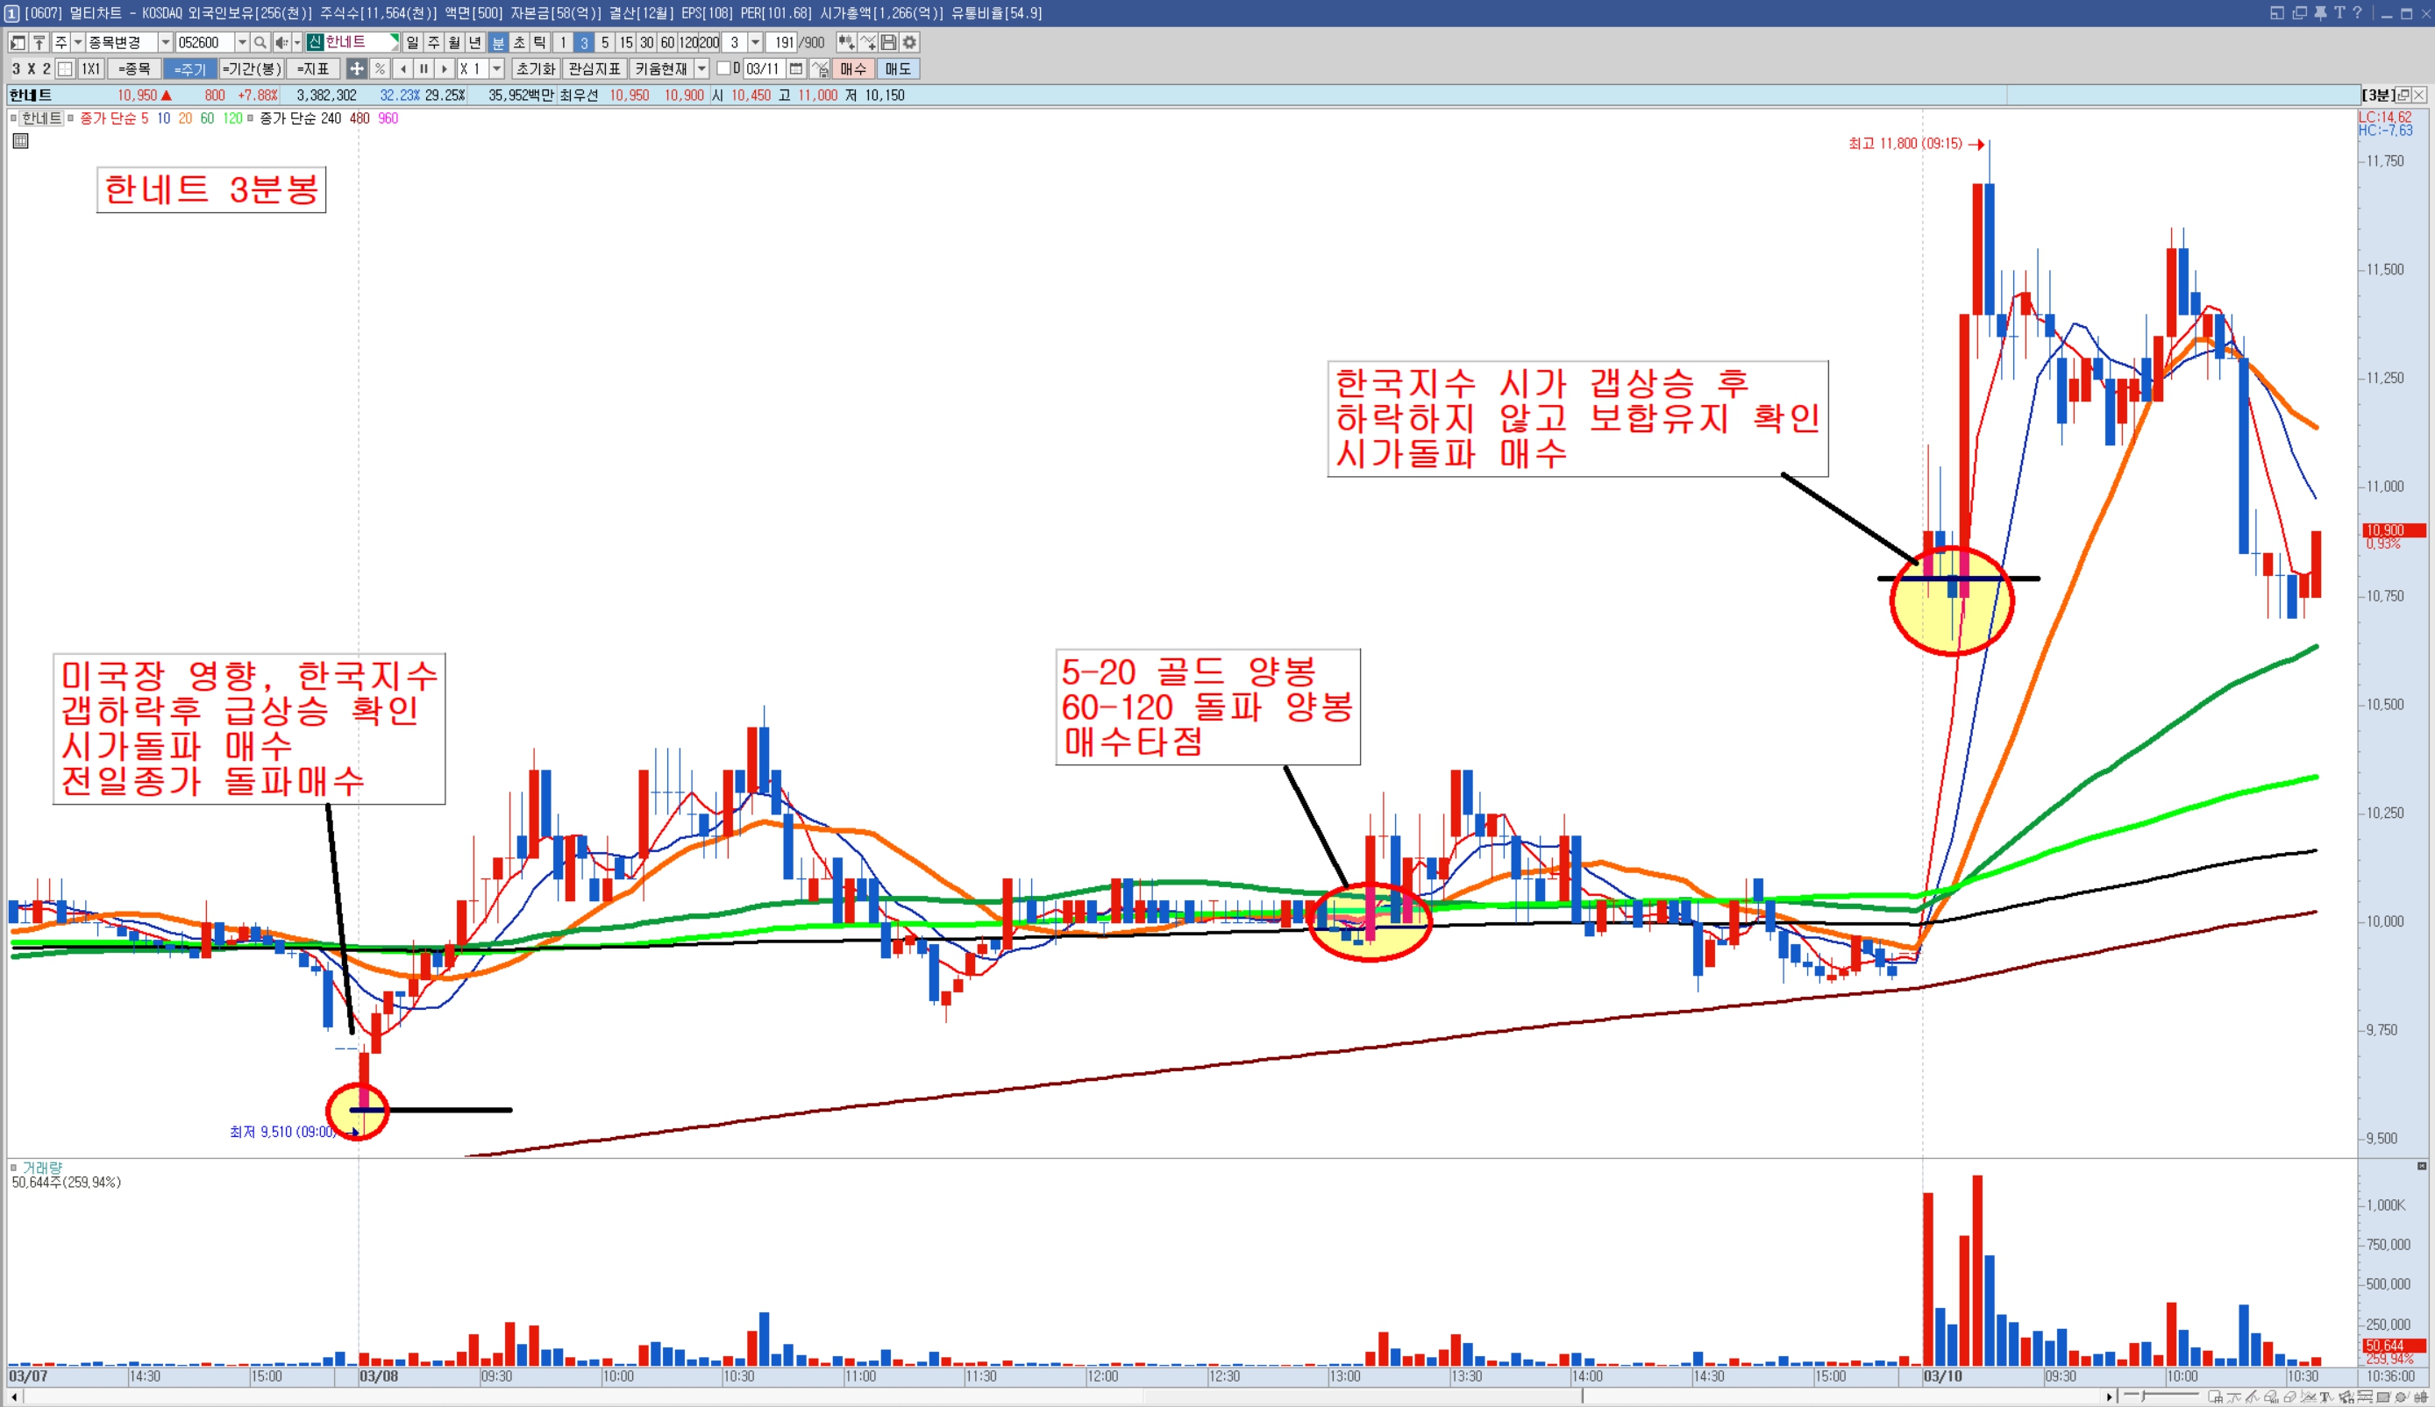Click the percent scale icon
The height and width of the screenshot is (1407, 2435).
click(380, 68)
